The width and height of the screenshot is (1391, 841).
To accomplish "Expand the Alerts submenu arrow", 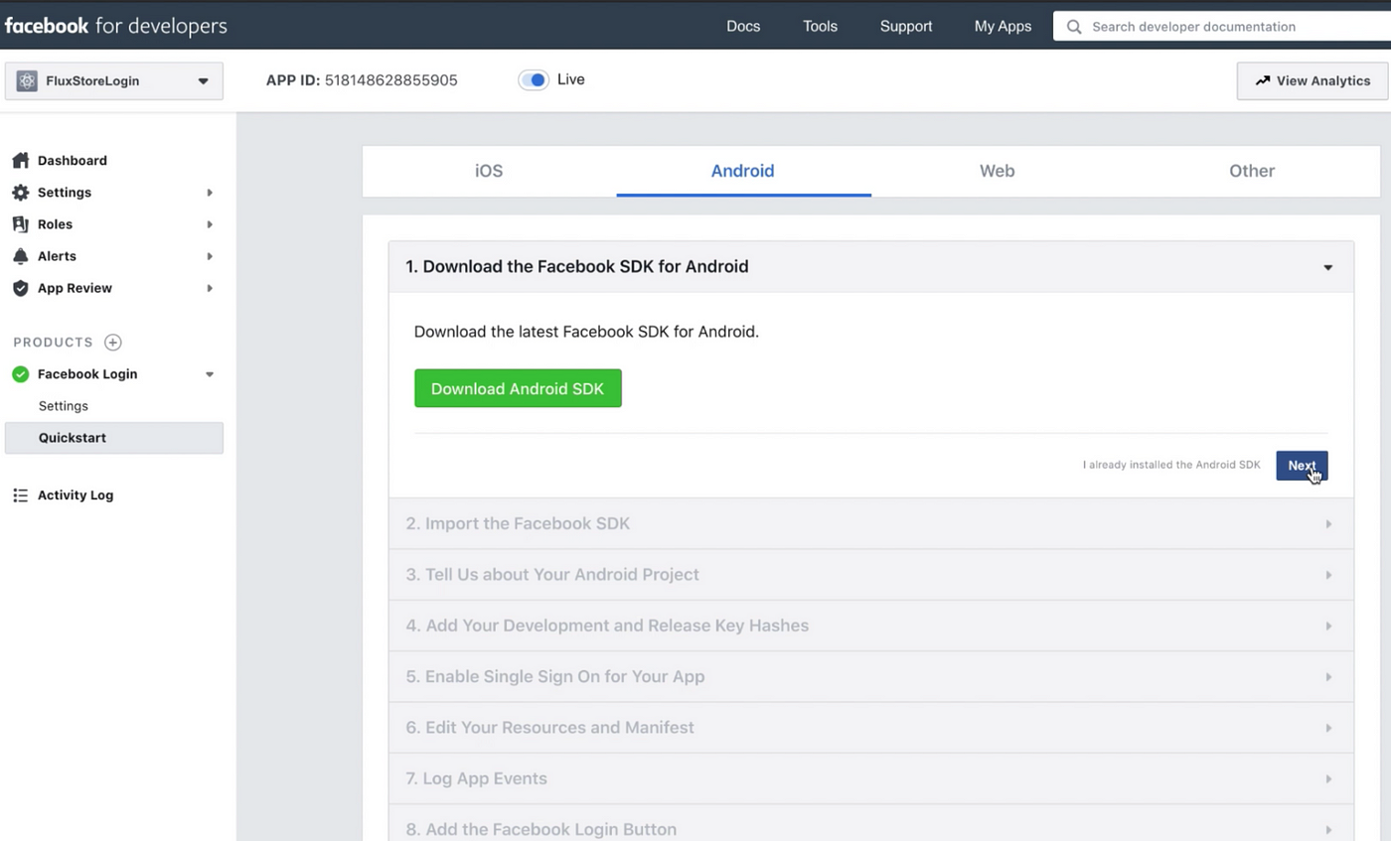I will click(210, 256).
